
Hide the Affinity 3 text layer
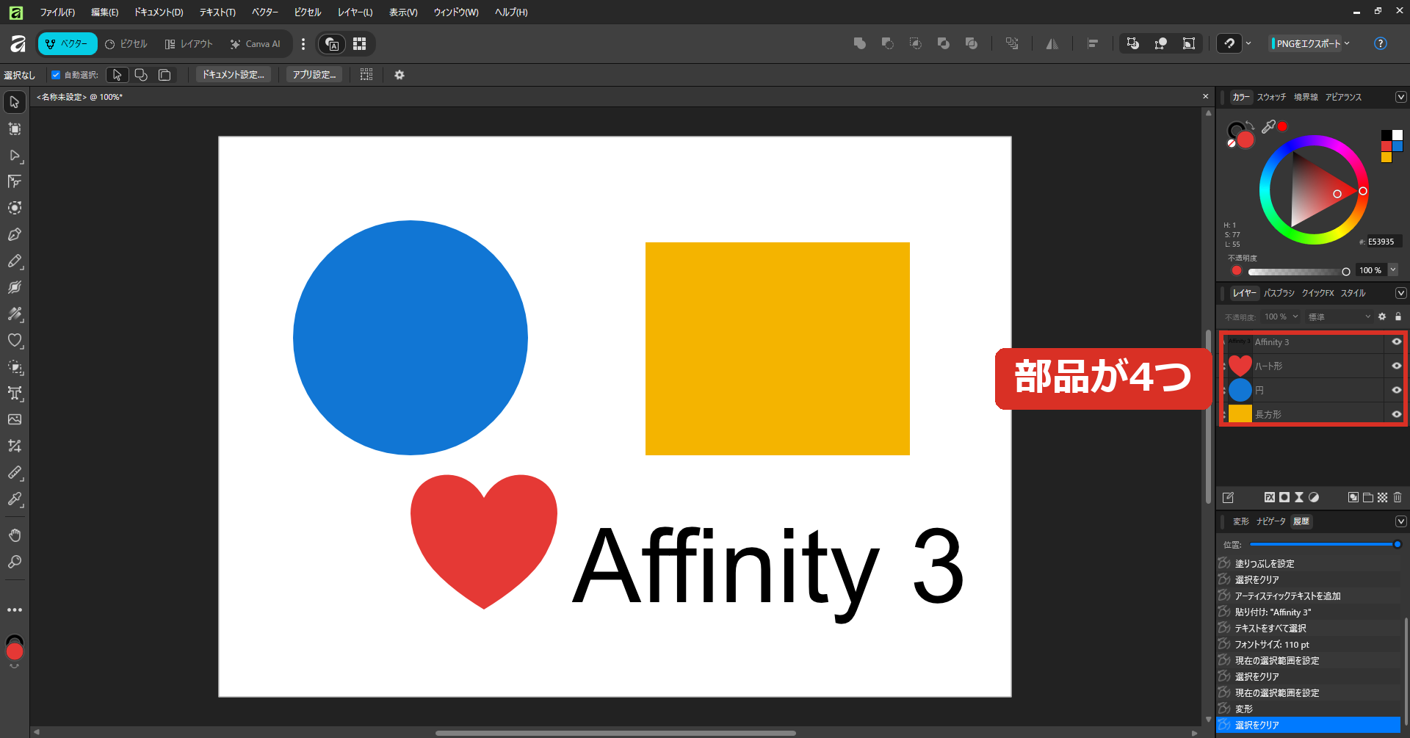coord(1397,342)
